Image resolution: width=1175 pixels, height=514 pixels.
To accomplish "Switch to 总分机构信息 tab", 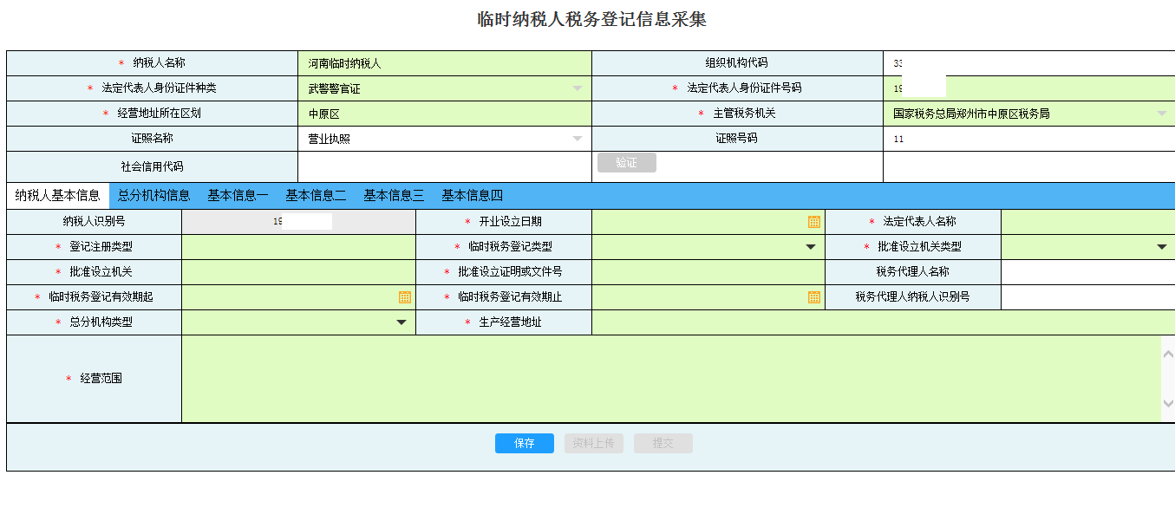I will click(x=153, y=196).
